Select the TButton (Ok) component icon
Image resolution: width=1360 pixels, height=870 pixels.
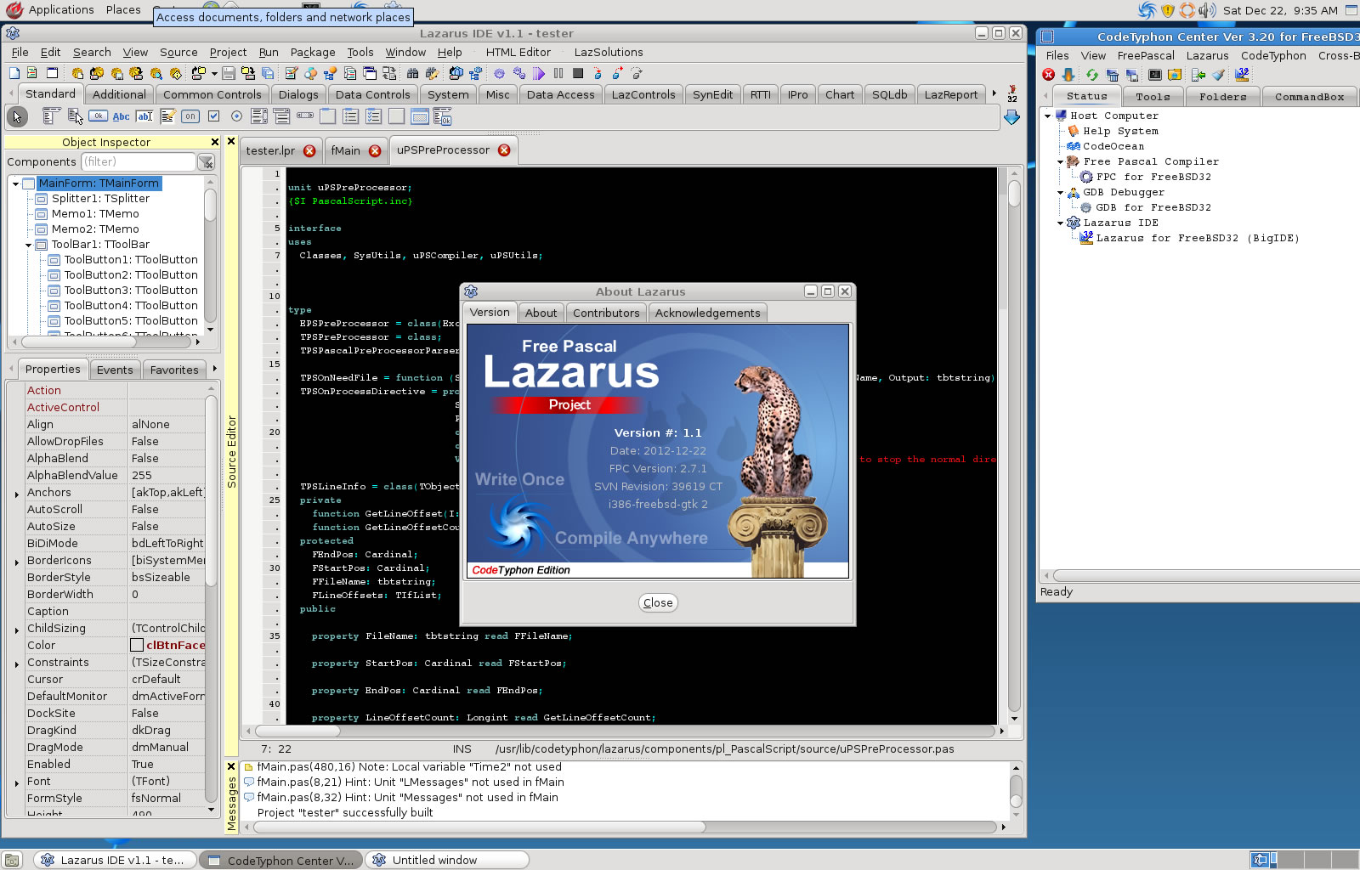pyautogui.click(x=99, y=116)
